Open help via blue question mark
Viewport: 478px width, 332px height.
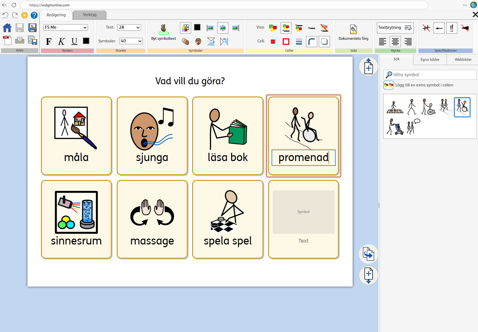[x=34, y=15]
